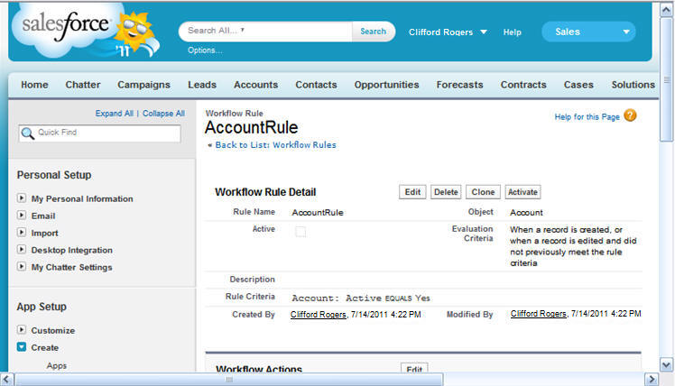This screenshot has width=675, height=386.
Task: Click the Search button
Action: pyautogui.click(x=374, y=32)
